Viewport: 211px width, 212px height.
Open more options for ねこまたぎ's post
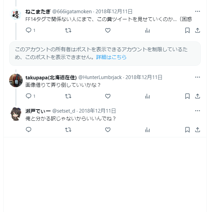(198, 11)
